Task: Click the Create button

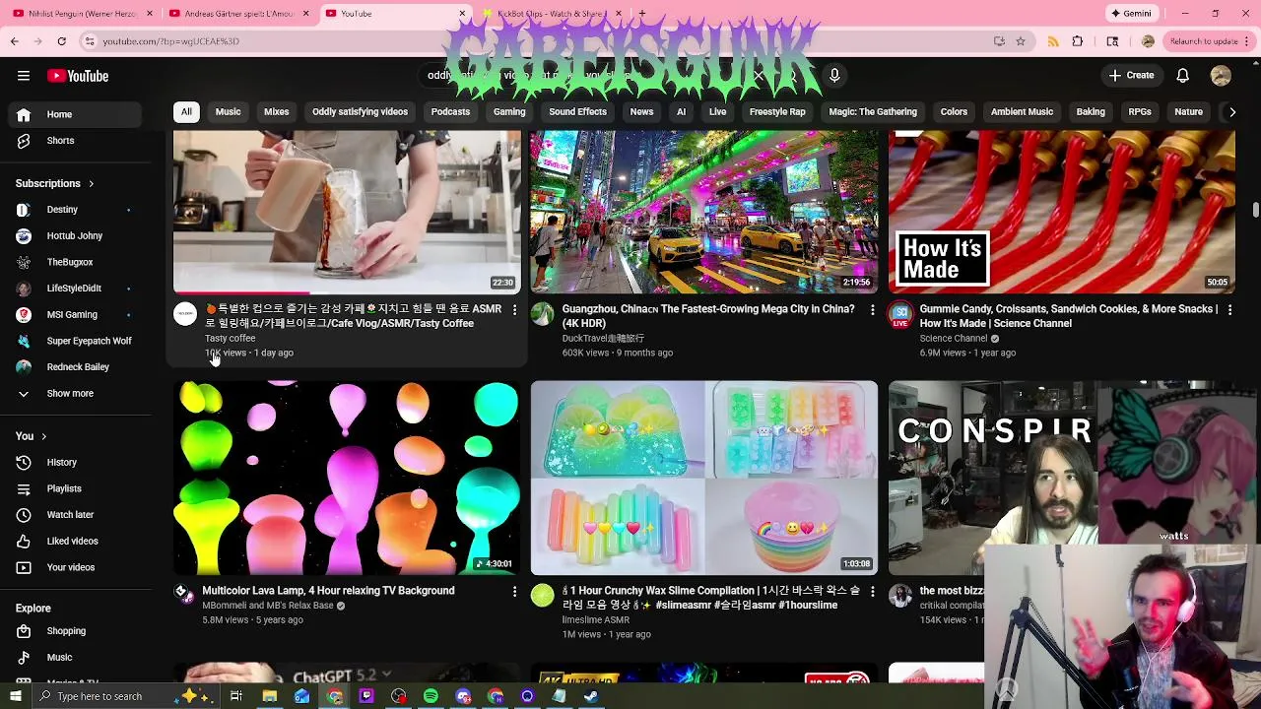Action: (1131, 76)
